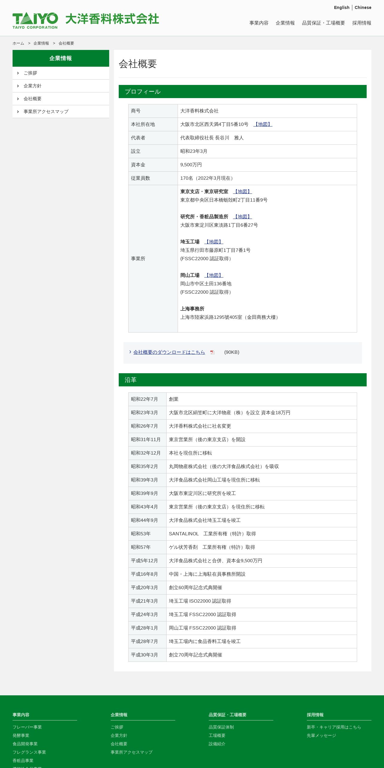This screenshot has height=768, width=384.
Task: Click the TAIYO Corporation logo
Action: point(35,21)
